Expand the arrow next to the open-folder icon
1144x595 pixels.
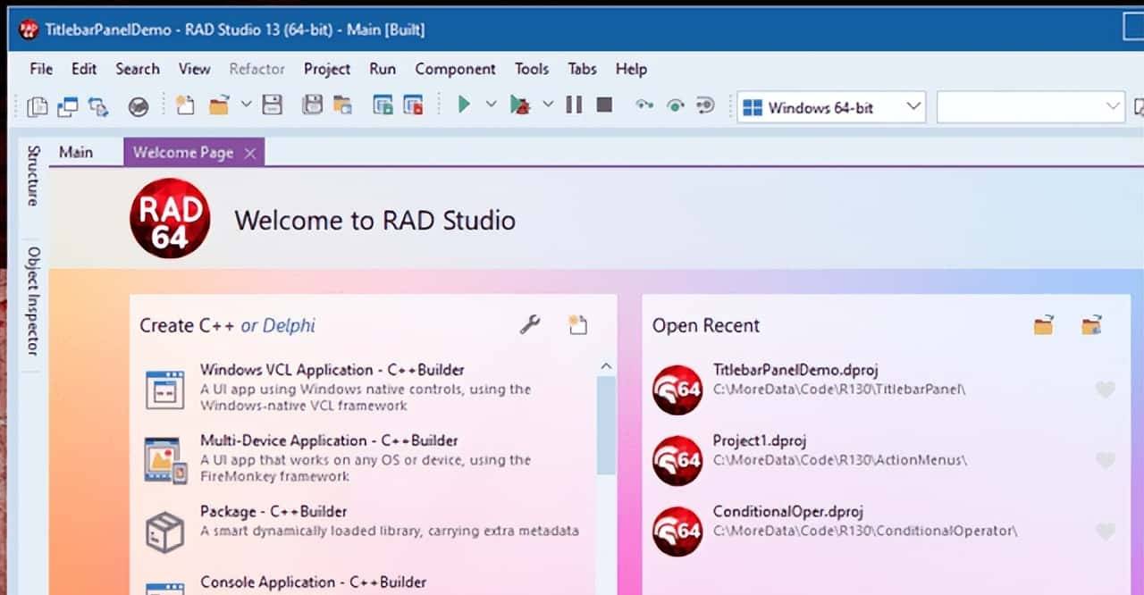246,105
